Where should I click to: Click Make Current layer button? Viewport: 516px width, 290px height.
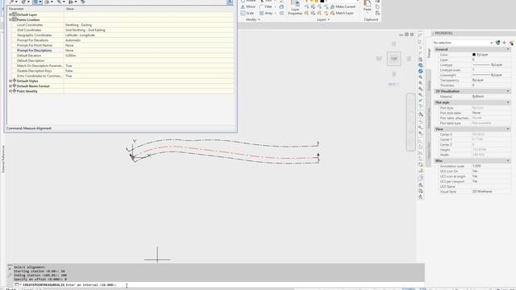343,6
